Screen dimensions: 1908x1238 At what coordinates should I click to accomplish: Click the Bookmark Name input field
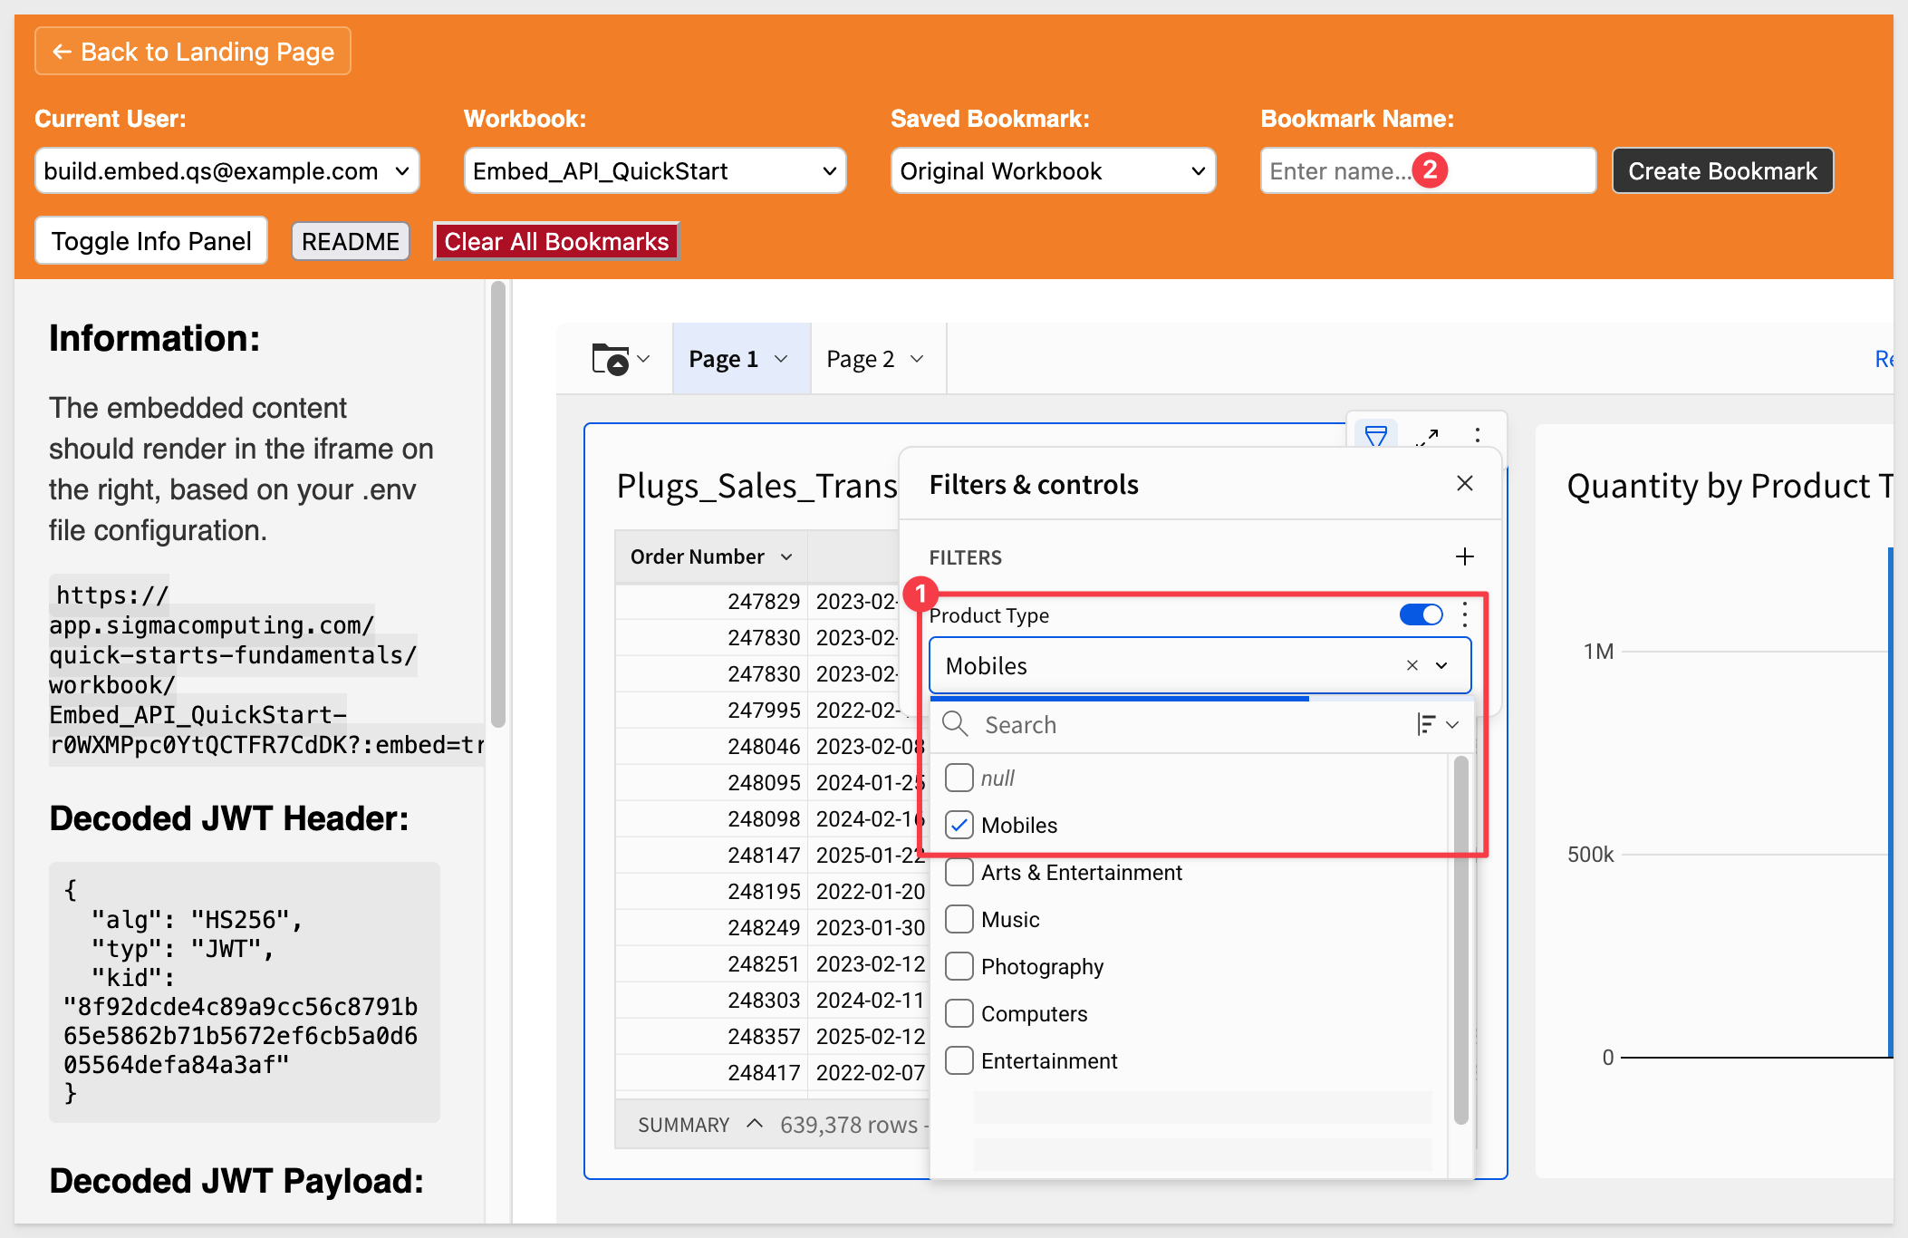coord(1428,170)
